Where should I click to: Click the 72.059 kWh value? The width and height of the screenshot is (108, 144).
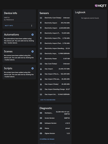click(66, 33)
